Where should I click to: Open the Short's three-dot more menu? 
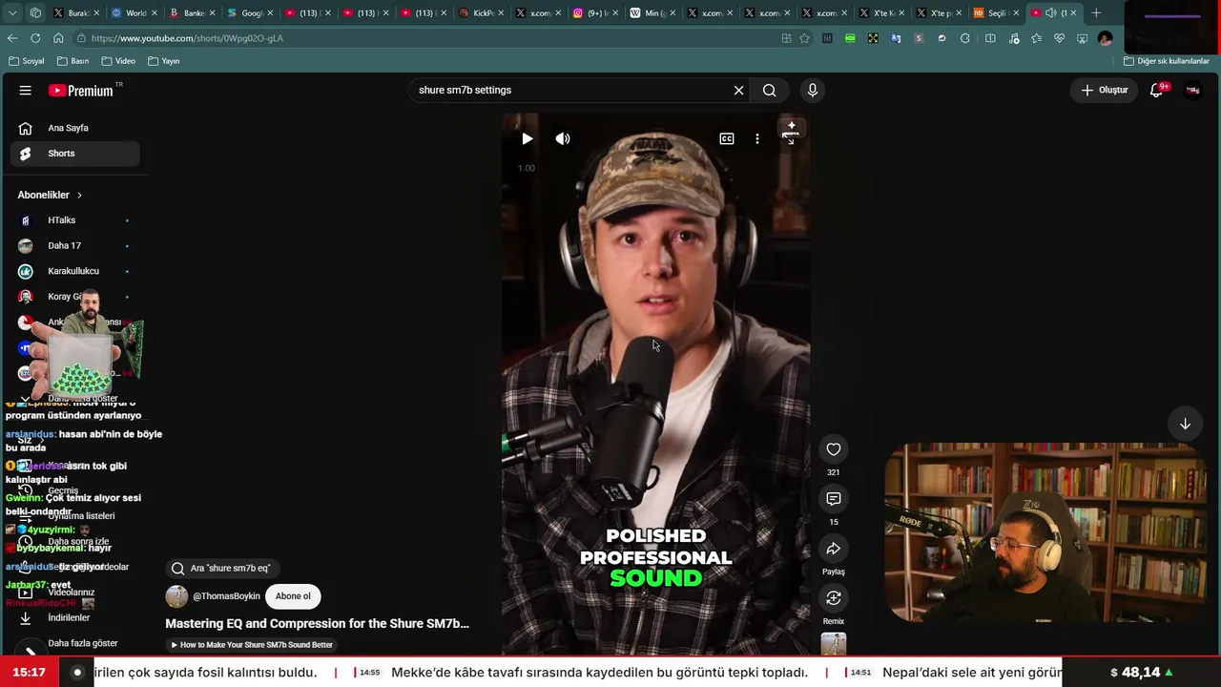757,139
